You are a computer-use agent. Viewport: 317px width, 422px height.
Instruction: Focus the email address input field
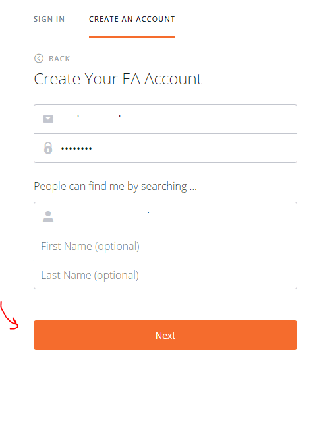[165, 119]
